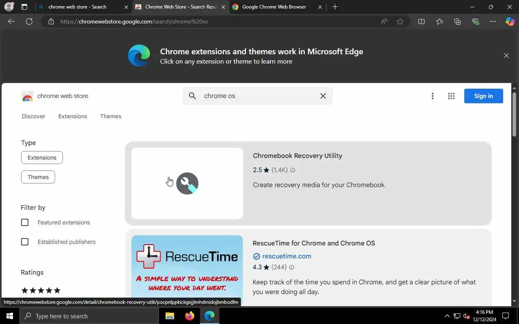Click the page vertical scrollbar thumb
The image size is (519, 324).
tap(515, 114)
